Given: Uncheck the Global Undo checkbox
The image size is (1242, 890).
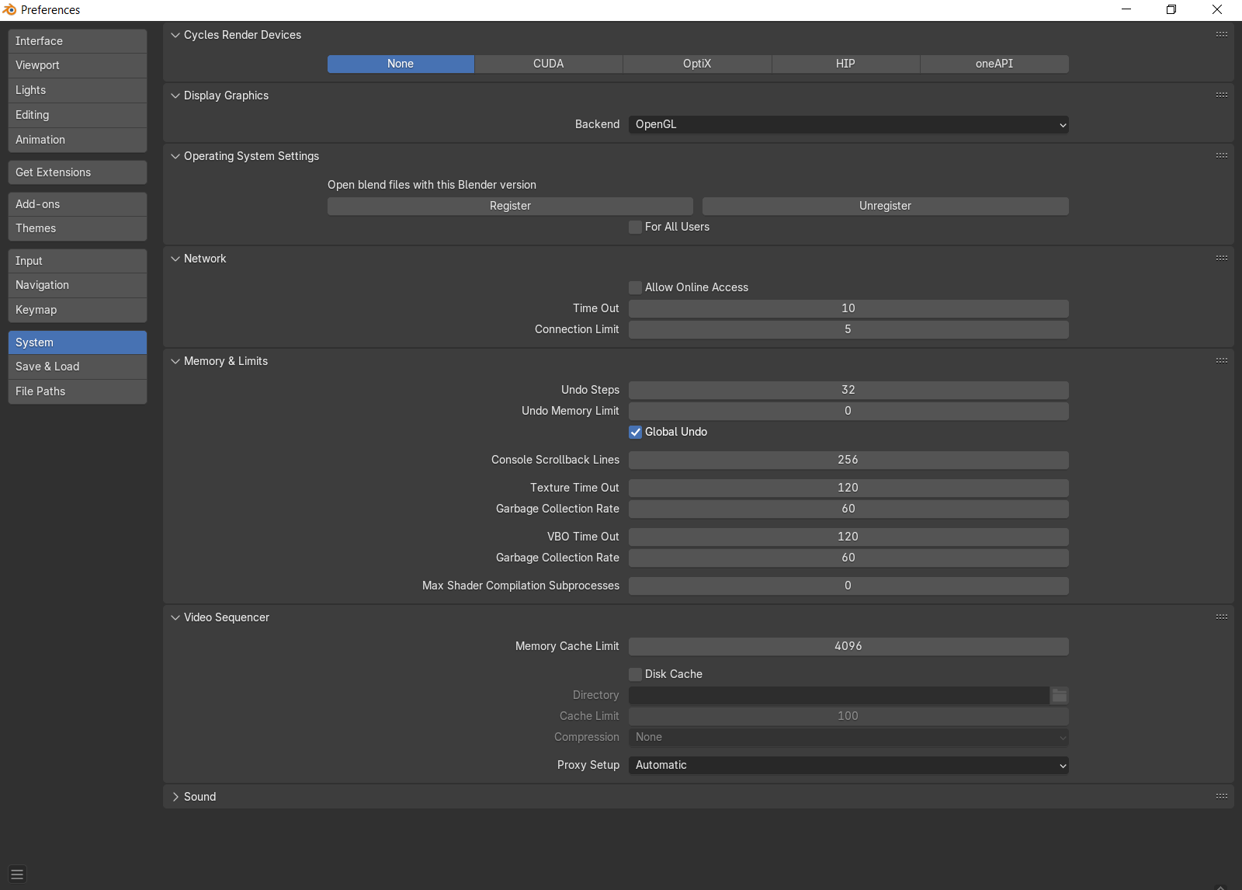Looking at the screenshot, I should pyautogui.click(x=636, y=432).
